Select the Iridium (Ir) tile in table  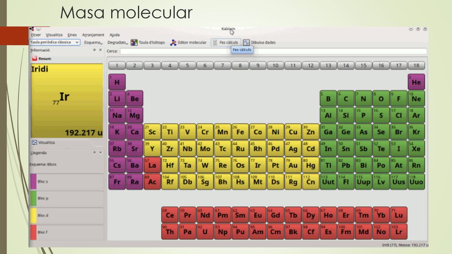coord(258,165)
